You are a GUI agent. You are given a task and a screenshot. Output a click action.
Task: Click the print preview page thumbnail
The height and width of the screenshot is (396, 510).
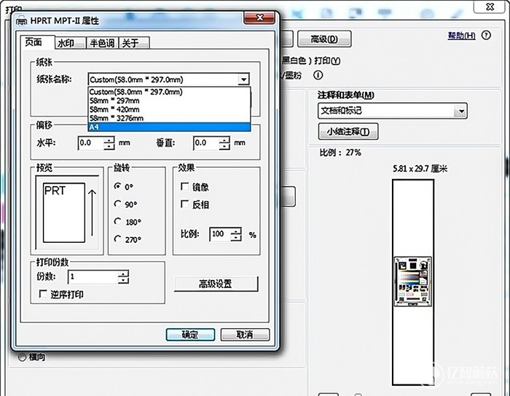[x=413, y=282]
